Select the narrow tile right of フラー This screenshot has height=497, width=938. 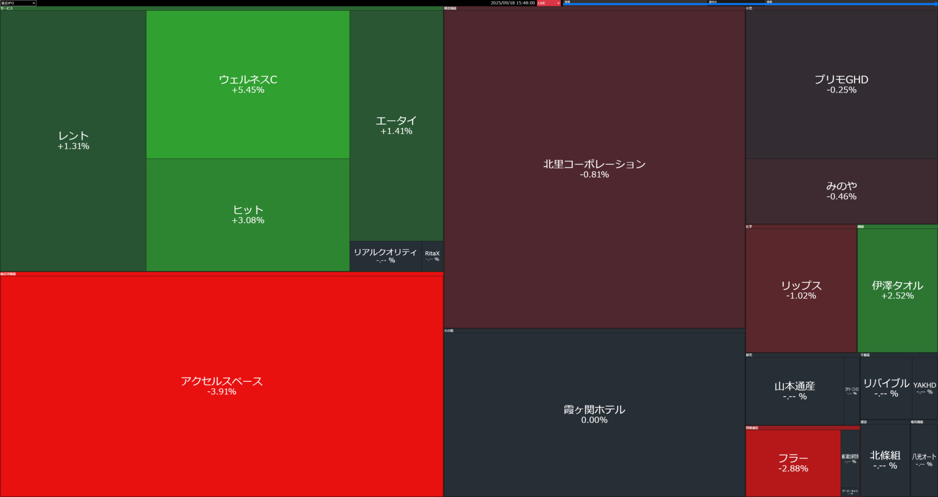850,458
